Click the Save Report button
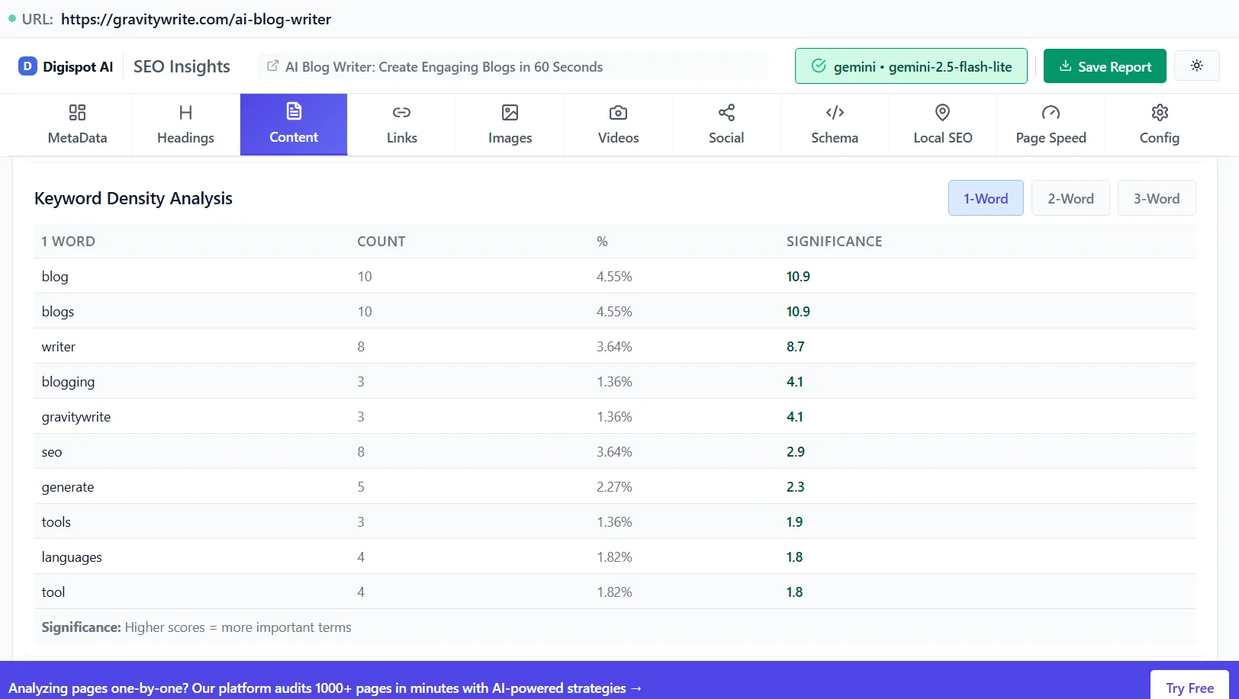 pos(1104,66)
